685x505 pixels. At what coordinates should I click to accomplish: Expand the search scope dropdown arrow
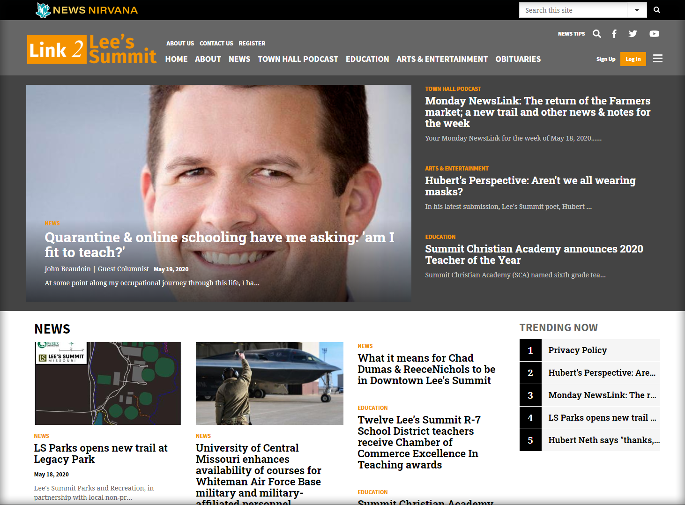click(637, 10)
